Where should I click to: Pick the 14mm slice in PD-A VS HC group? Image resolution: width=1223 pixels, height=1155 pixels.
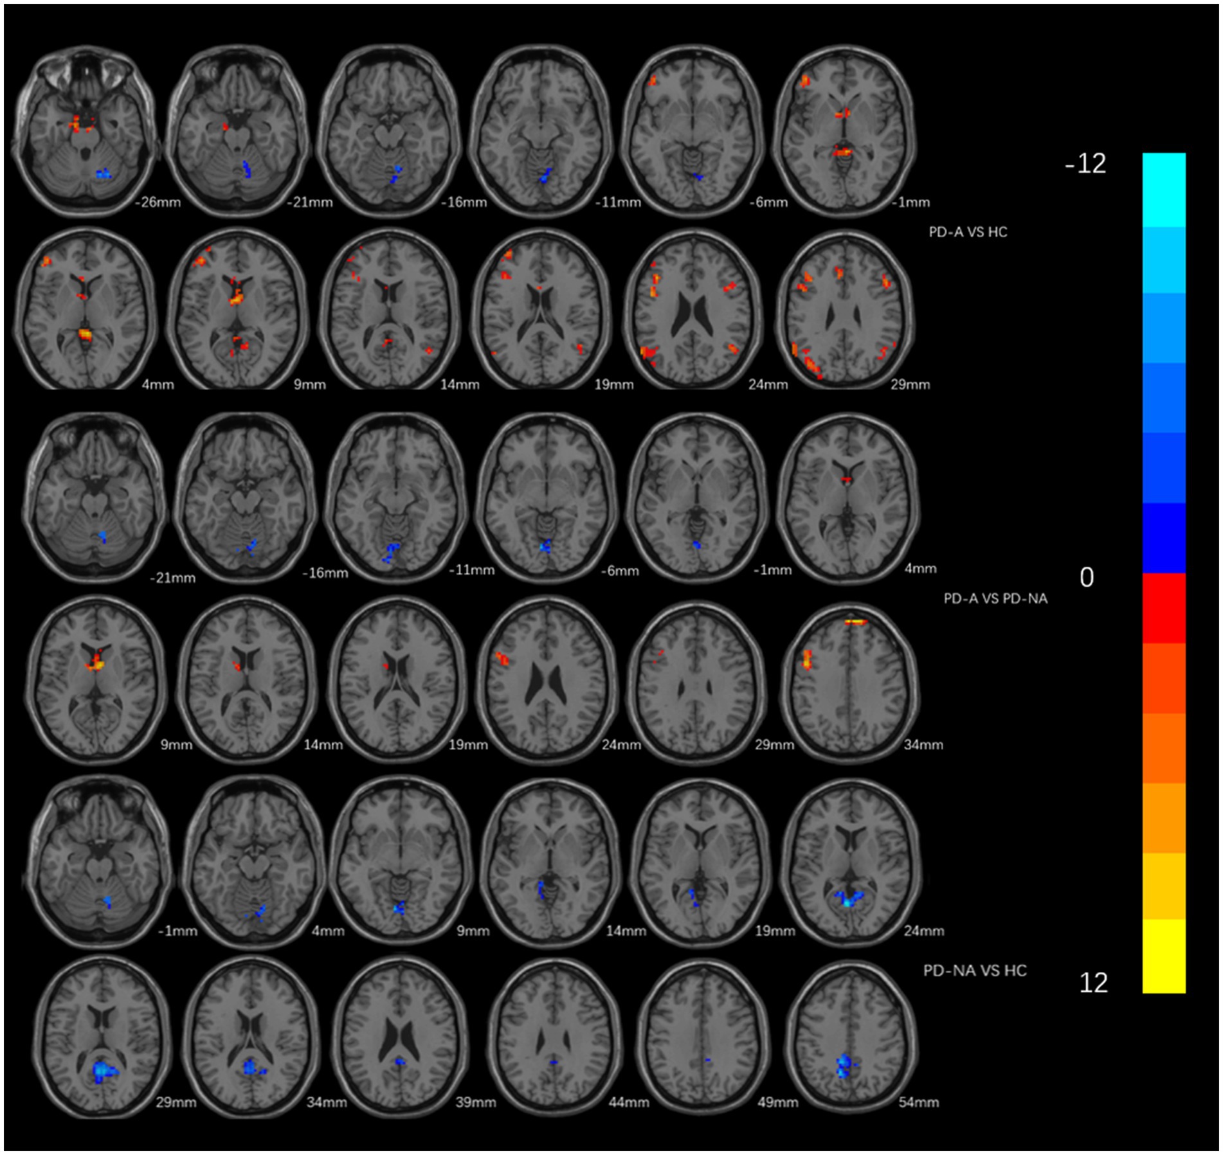pos(390,309)
